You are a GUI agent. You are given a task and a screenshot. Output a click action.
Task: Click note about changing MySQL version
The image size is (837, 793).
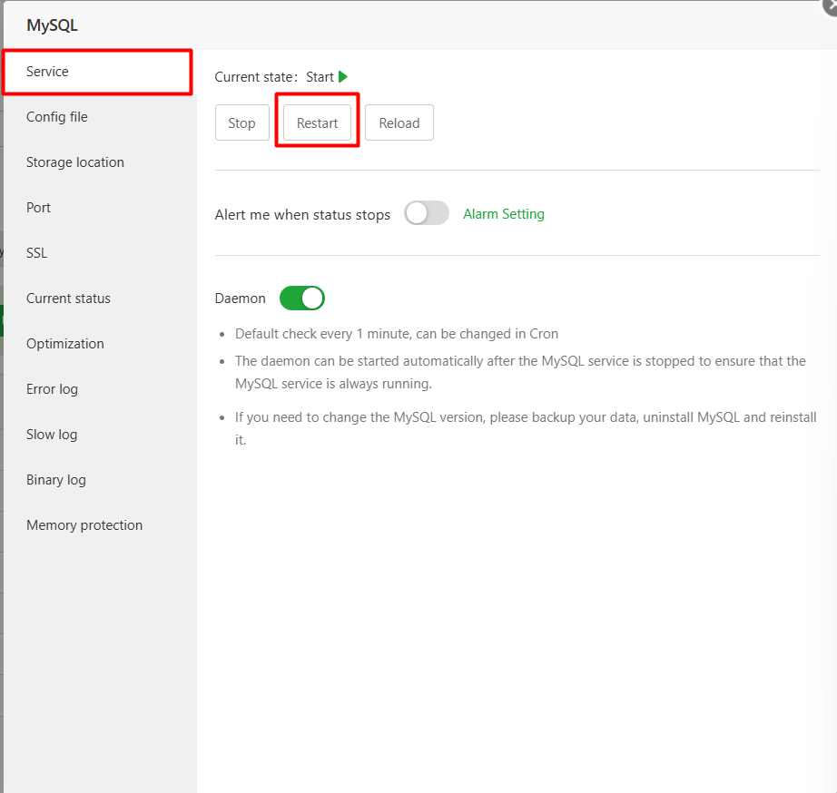click(x=526, y=428)
